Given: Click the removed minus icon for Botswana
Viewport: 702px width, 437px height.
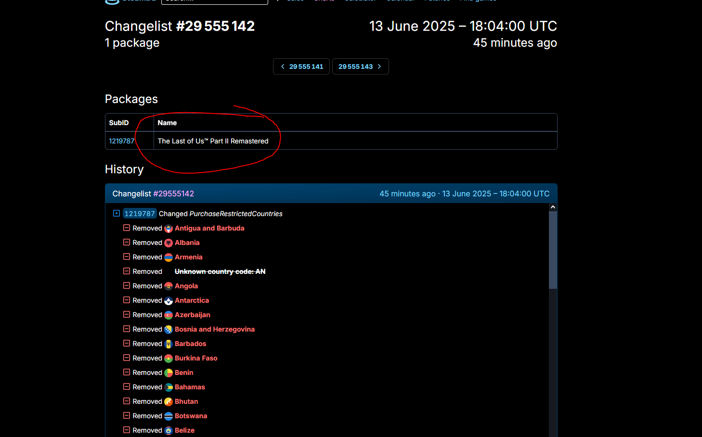Looking at the screenshot, I should (127, 415).
